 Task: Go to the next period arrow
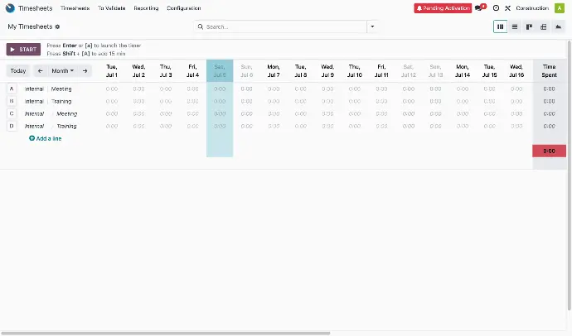(85, 71)
